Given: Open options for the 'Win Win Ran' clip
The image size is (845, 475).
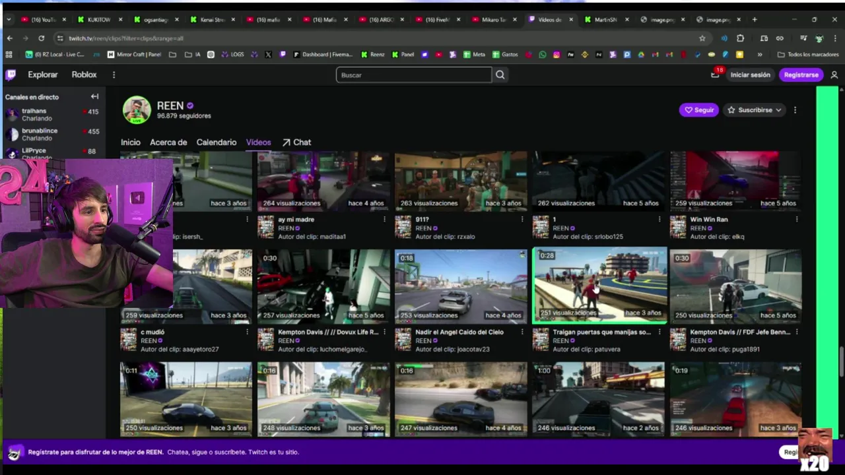Looking at the screenshot, I should (796, 219).
